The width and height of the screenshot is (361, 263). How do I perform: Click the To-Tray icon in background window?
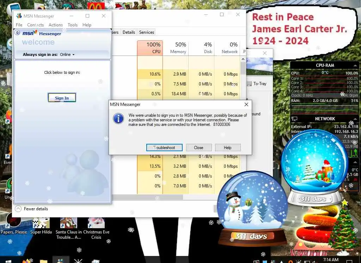coord(249,84)
